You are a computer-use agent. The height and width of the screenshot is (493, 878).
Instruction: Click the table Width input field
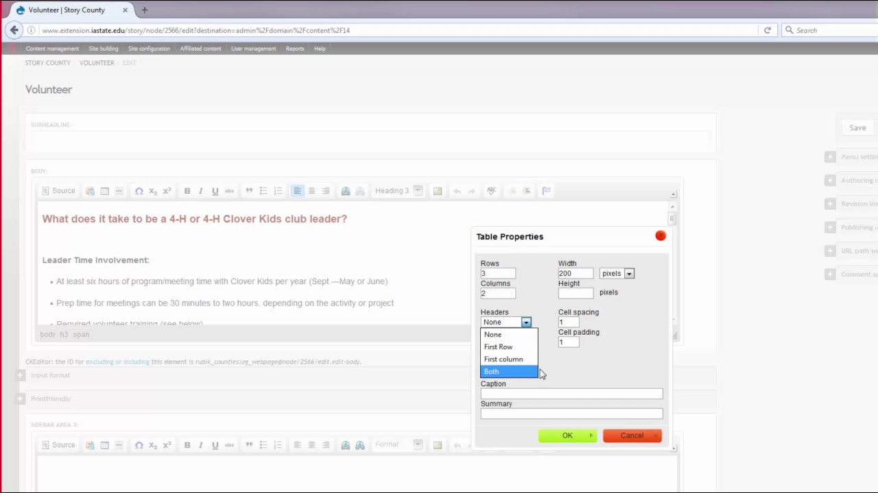click(576, 273)
